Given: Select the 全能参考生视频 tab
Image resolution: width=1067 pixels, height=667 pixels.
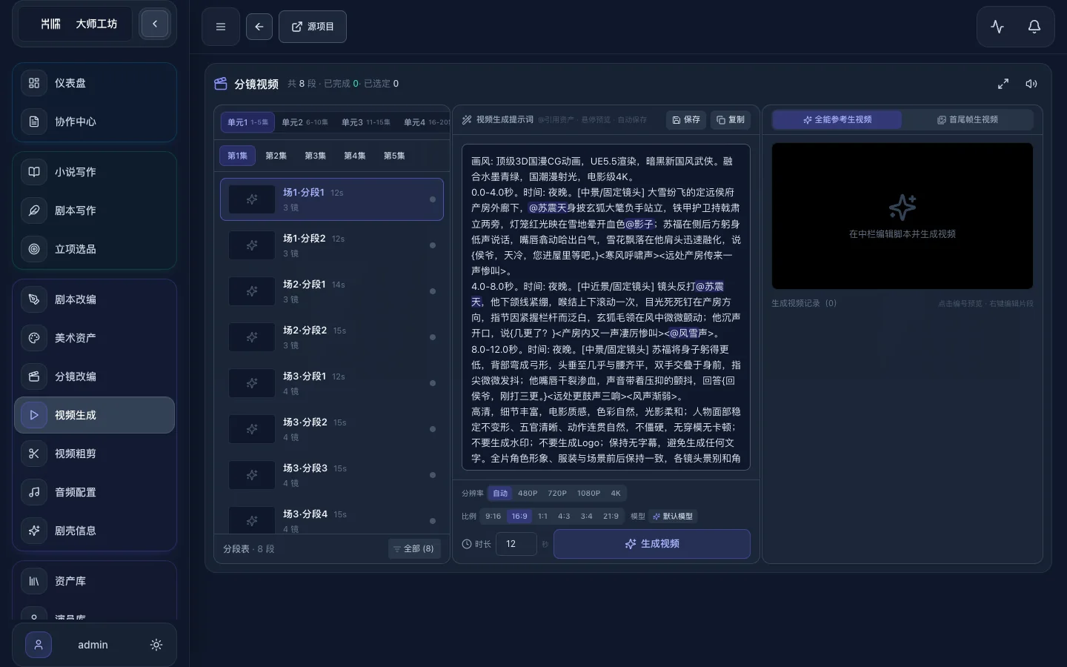Looking at the screenshot, I should click(837, 119).
